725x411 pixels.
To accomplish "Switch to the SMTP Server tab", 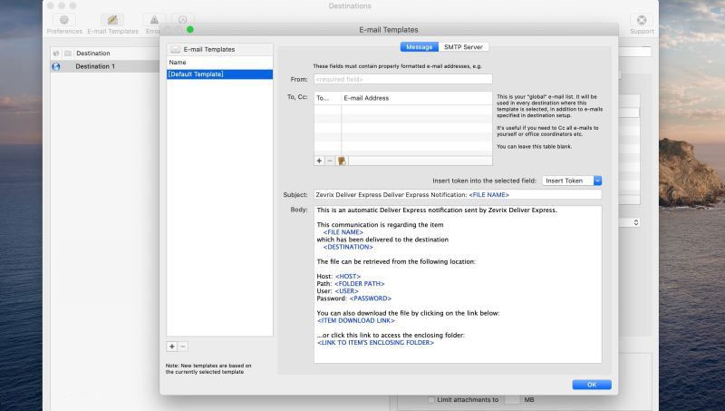I will pyautogui.click(x=463, y=47).
